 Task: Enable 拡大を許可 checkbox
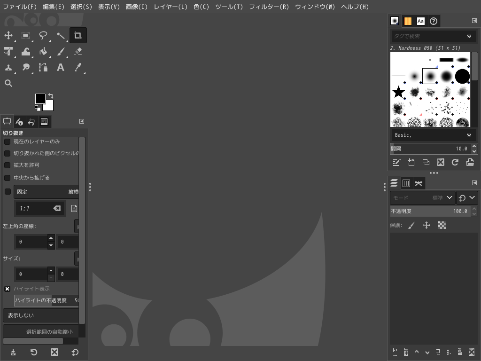[8, 165]
